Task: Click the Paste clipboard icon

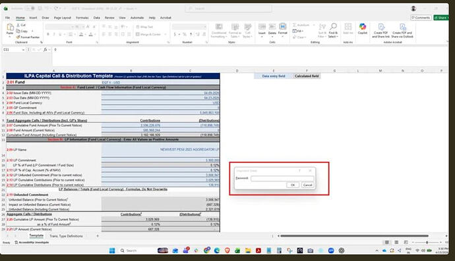Action: pos(10,27)
